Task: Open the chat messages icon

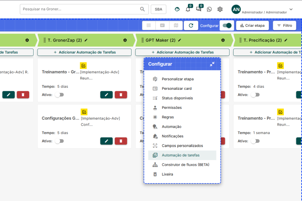Action: click(x=199, y=9)
